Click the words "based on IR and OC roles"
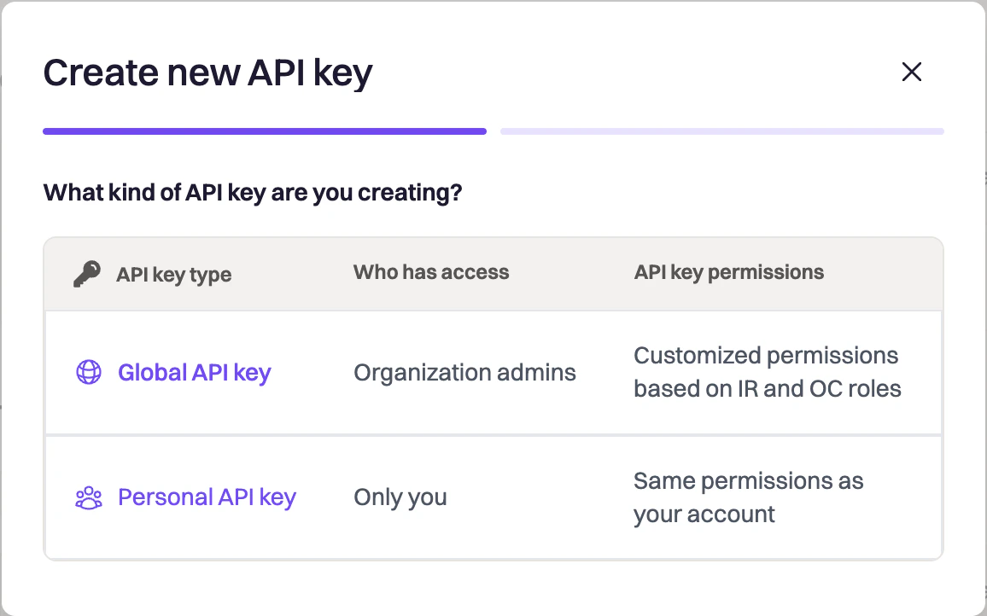Image resolution: width=987 pixels, height=616 pixels. (767, 389)
